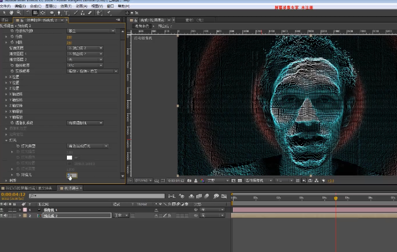Select the Brush tool in toolbar

pyautogui.click(x=76, y=12)
